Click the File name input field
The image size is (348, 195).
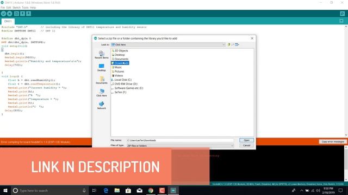(180, 140)
